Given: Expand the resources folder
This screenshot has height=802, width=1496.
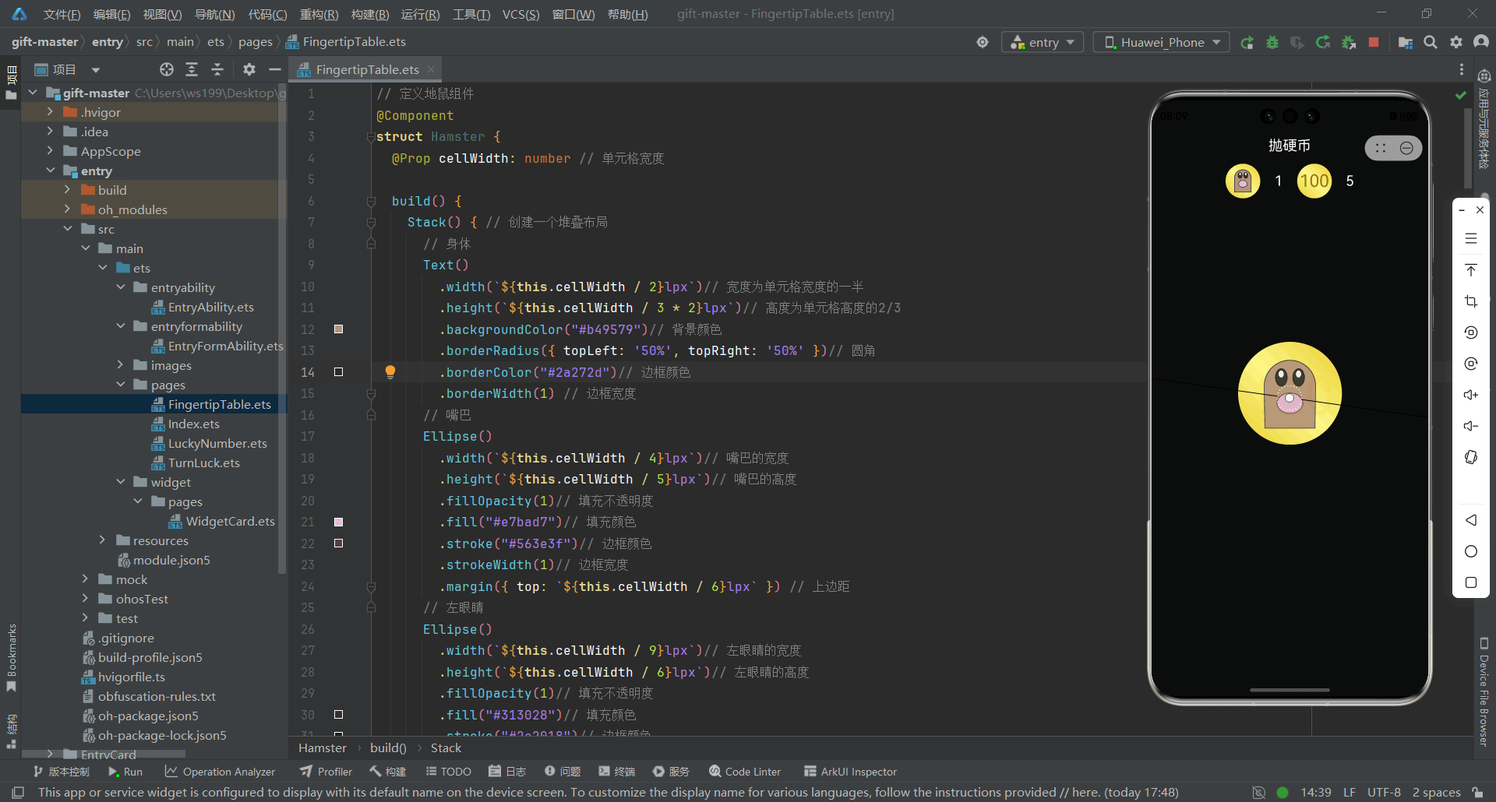Looking at the screenshot, I should pos(102,540).
